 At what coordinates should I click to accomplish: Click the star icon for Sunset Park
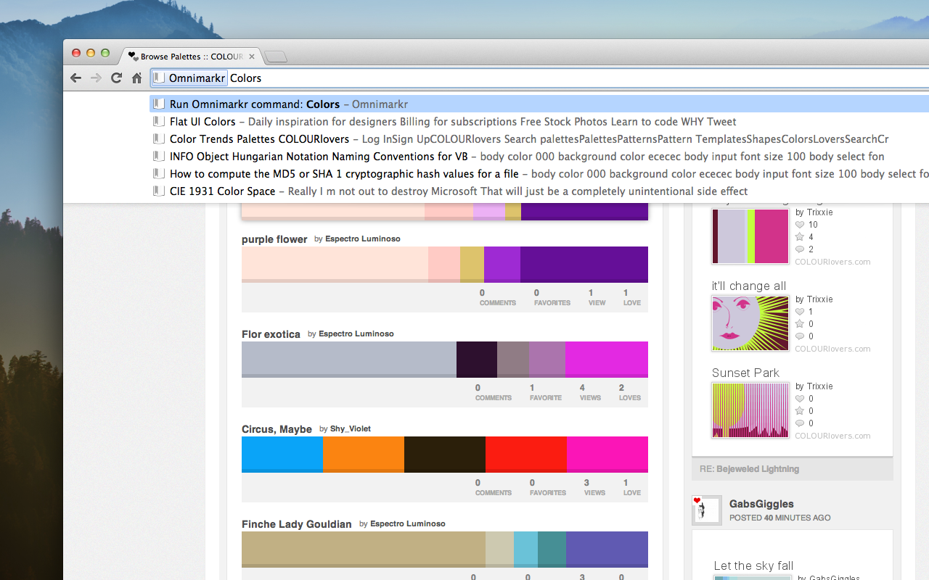[x=800, y=411]
